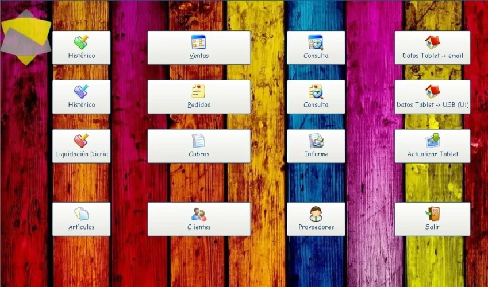
Task: Open the Consulta button beside Pedidos
Action: [x=316, y=97]
